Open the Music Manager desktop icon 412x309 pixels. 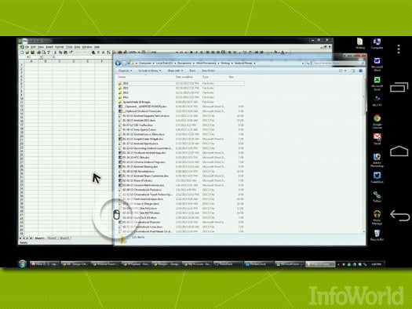click(377, 218)
